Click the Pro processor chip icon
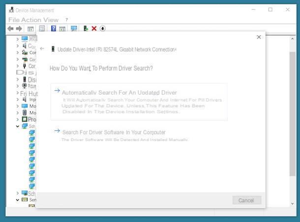 25,119
